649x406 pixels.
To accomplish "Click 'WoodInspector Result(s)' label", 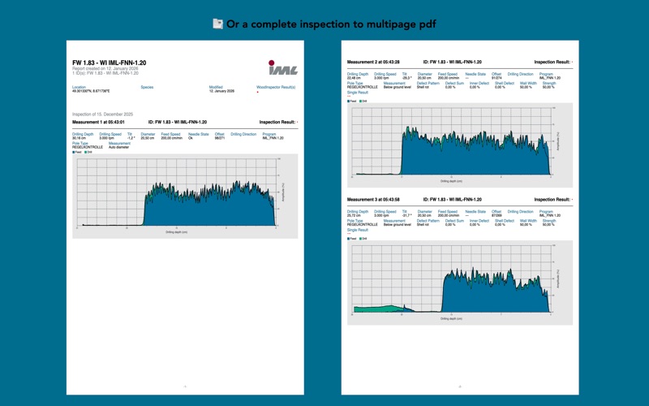I will (276, 87).
